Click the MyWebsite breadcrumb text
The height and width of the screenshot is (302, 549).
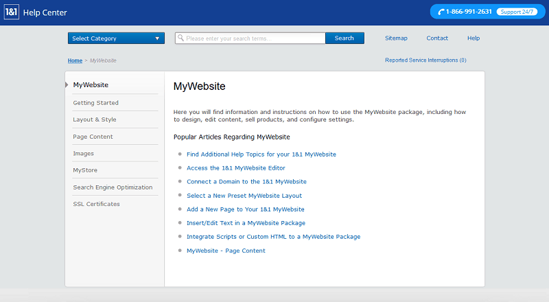coord(103,60)
